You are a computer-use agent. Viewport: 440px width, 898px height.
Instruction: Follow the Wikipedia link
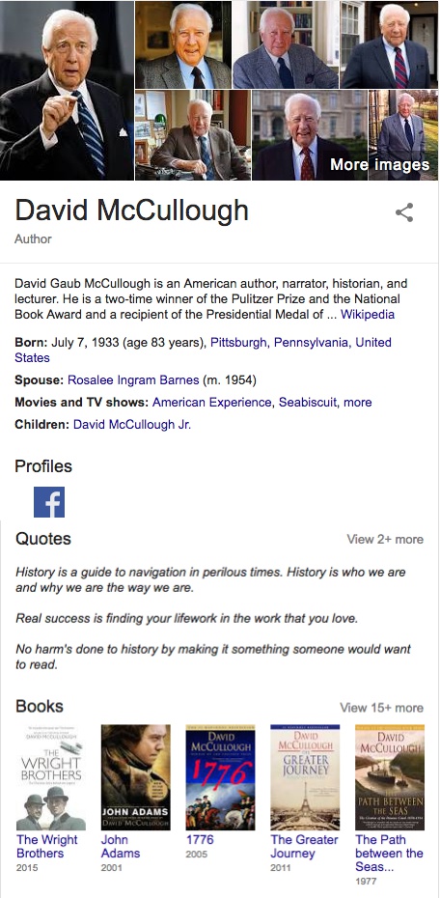(x=368, y=315)
